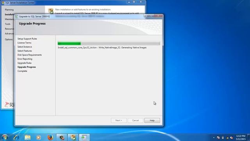Select the Upgrade Rules step
This screenshot has width=250, height=141.
(24, 63)
